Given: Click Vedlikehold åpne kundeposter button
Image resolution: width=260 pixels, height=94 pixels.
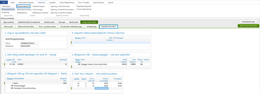Looking at the screenshot, I should (x=29, y=22).
